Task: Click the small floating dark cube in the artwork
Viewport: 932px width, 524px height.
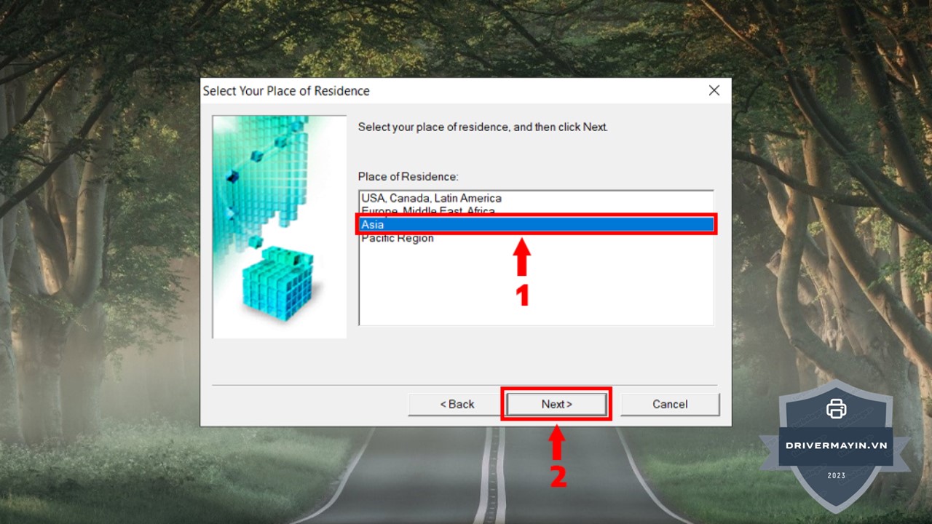Action: (x=232, y=177)
